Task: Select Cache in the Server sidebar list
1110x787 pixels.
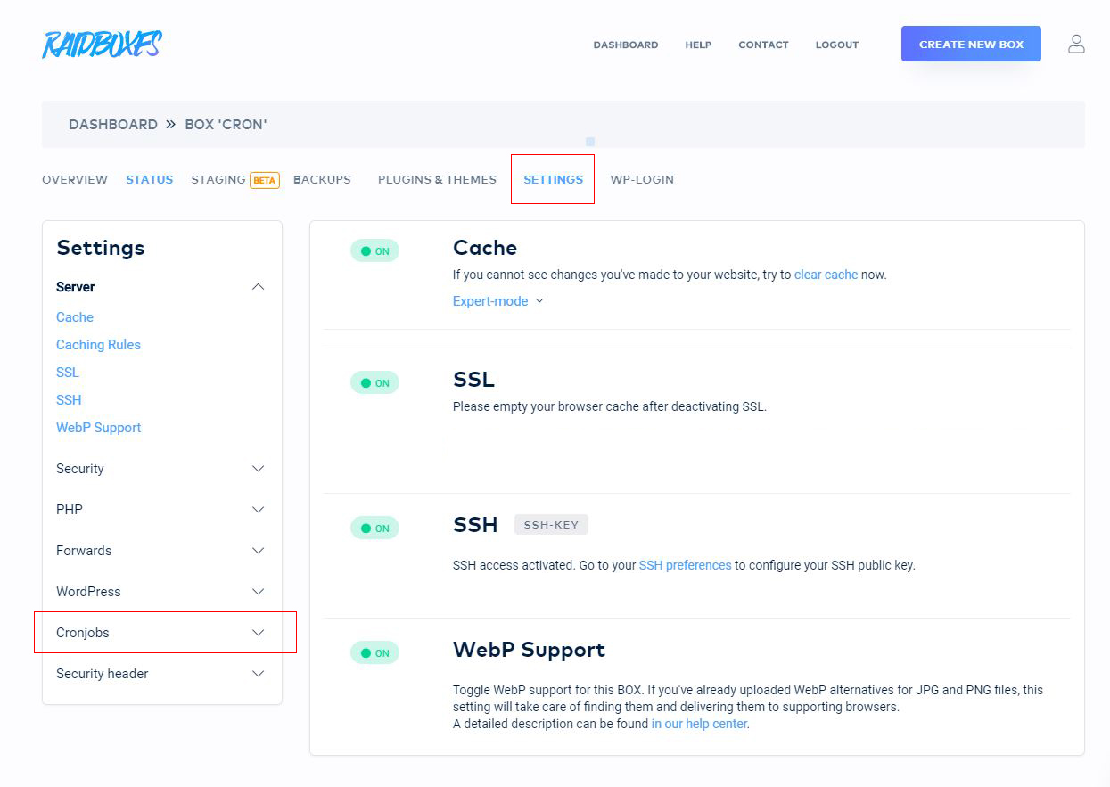Action: pyautogui.click(x=75, y=317)
